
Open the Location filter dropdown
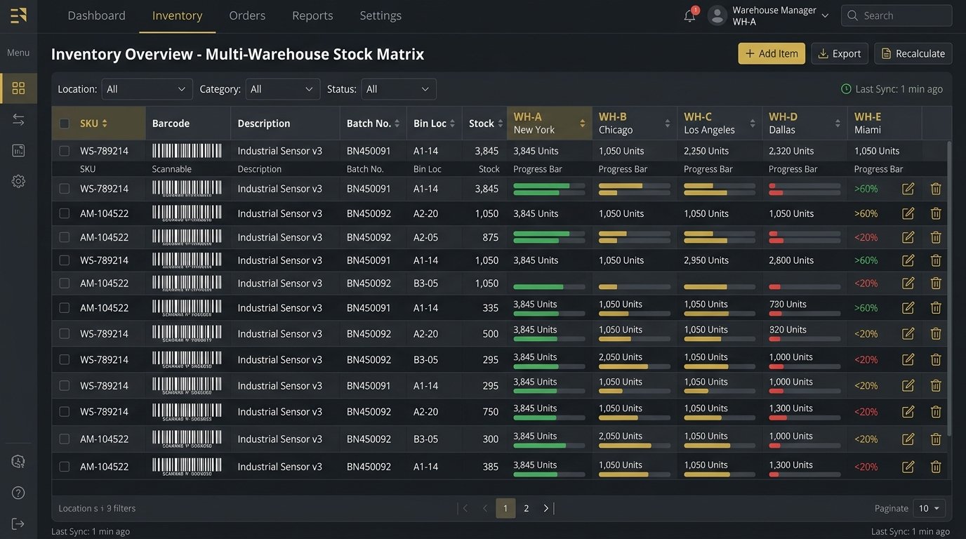click(147, 89)
